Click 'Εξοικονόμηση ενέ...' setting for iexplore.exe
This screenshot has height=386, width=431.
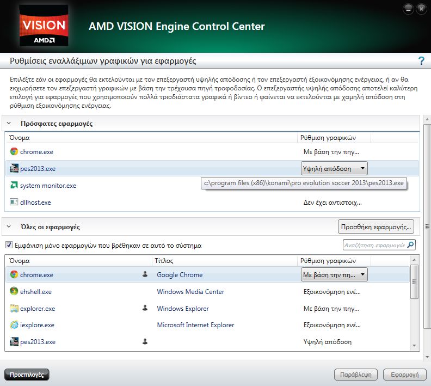tap(332, 325)
